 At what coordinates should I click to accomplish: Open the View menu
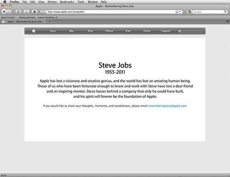41,2
